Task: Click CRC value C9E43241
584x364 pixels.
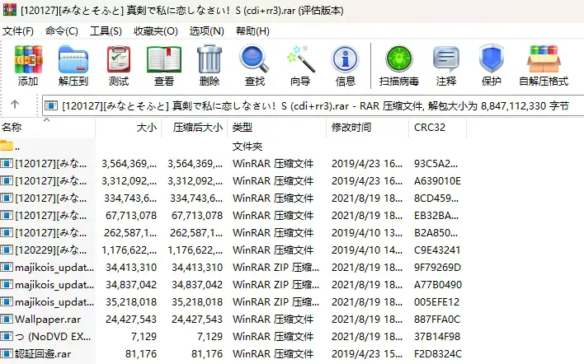Action: (x=437, y=250)
